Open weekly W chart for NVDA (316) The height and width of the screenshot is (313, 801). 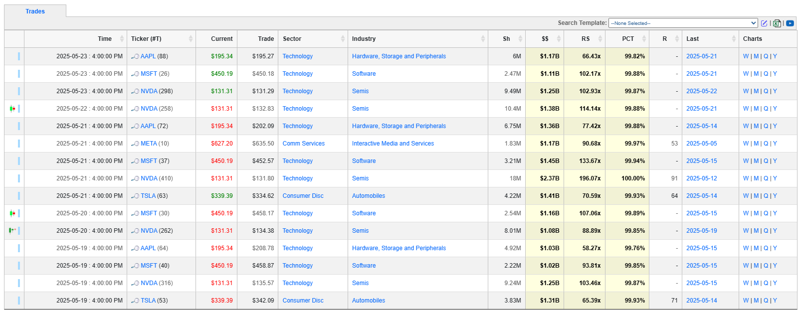(x=746, y=283)
